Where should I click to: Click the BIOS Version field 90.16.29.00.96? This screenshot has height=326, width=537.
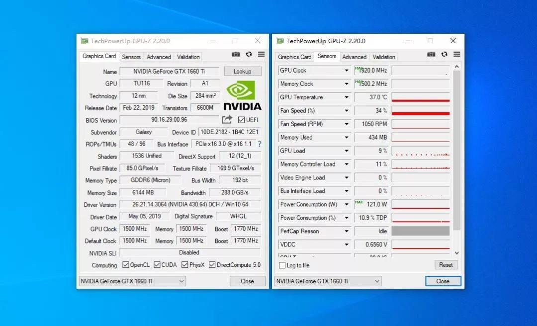tap(169, 119)
